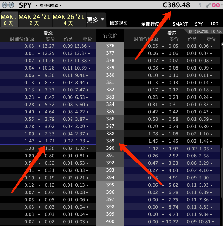Select the MAR 26 '21 expiration tab
The width and height of the screenshot is (223, 226).
point(68,20)
